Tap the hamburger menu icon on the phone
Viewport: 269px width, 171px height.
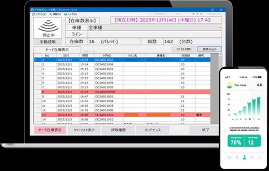pos(260,157)
